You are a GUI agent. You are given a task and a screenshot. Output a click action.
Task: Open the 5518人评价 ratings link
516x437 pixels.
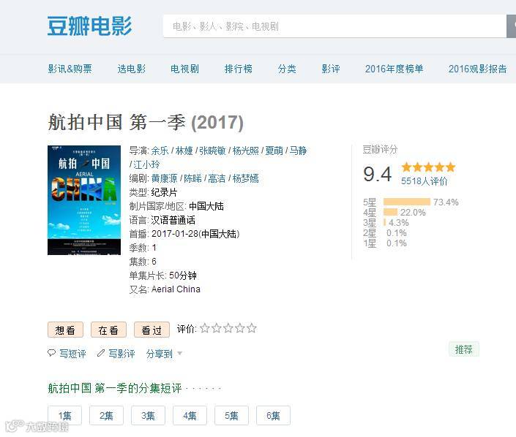click(425, 181)
